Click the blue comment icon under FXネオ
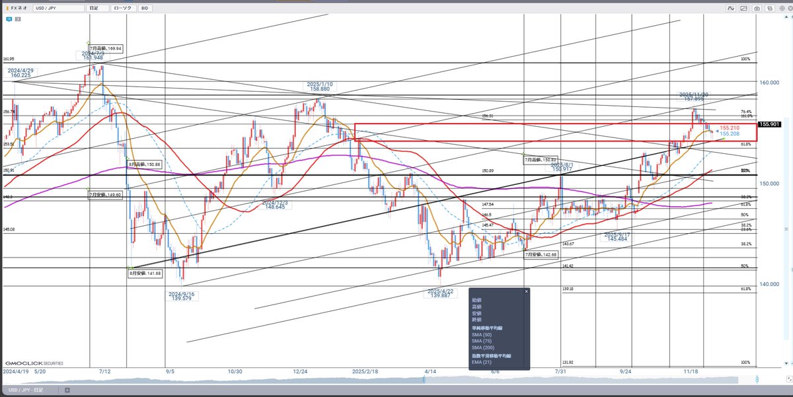This screenshot has width=793, height=397. click(x=9, y=19)
